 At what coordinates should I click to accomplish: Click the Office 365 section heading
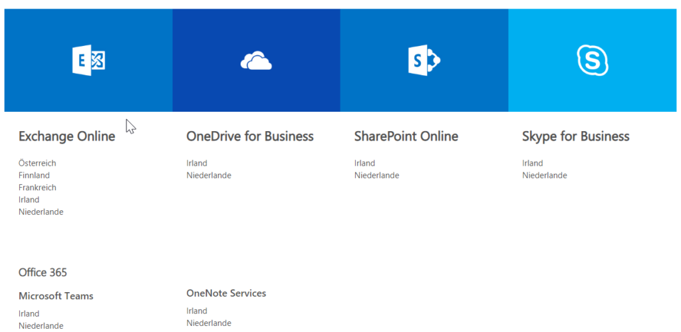coord(43,273)
